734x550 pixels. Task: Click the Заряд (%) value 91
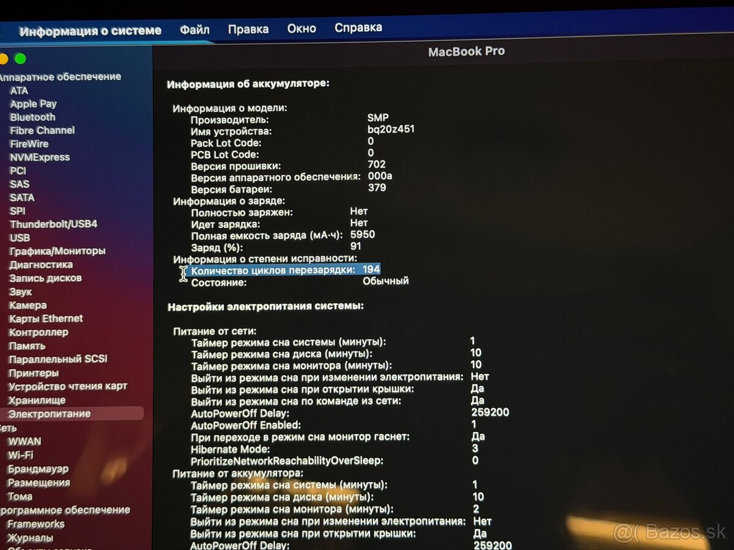[x=356, y=246]
